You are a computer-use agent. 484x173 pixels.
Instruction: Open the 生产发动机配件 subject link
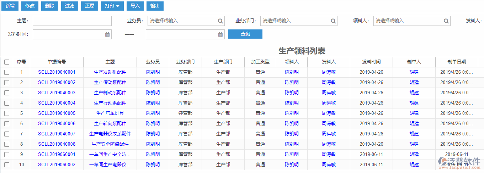[110, 72]
